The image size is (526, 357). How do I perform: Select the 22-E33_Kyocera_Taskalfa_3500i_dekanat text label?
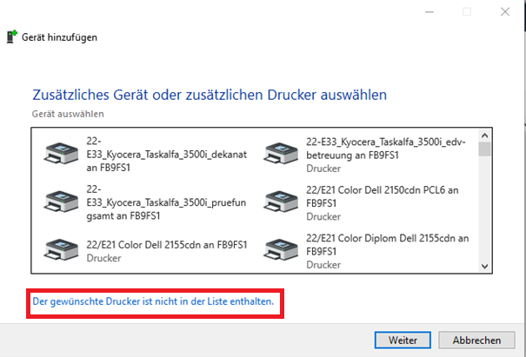point(167,154)
